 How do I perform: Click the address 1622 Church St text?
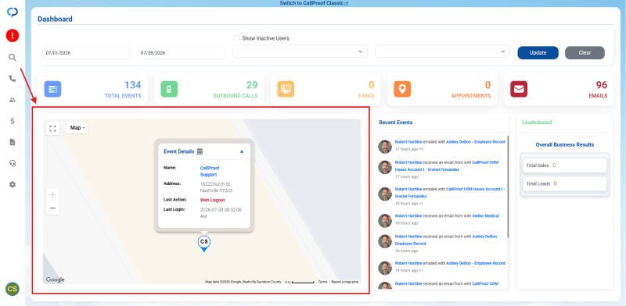click(216, 187)
